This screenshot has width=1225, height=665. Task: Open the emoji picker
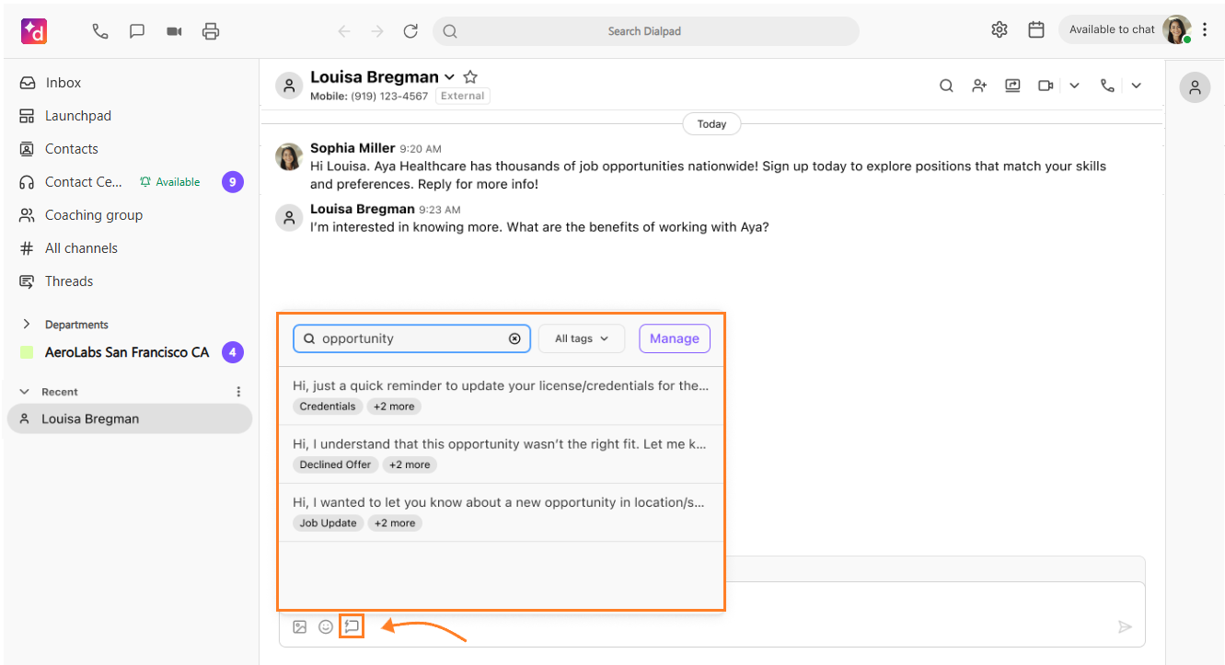pos(326,626)
